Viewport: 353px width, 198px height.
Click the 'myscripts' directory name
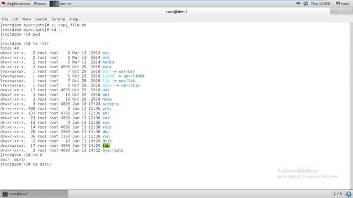tap(113, 150)
